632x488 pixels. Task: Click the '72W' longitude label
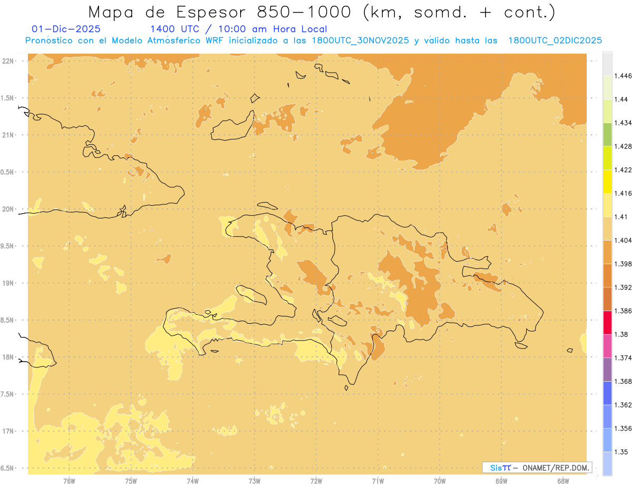(x=316, y=481)
